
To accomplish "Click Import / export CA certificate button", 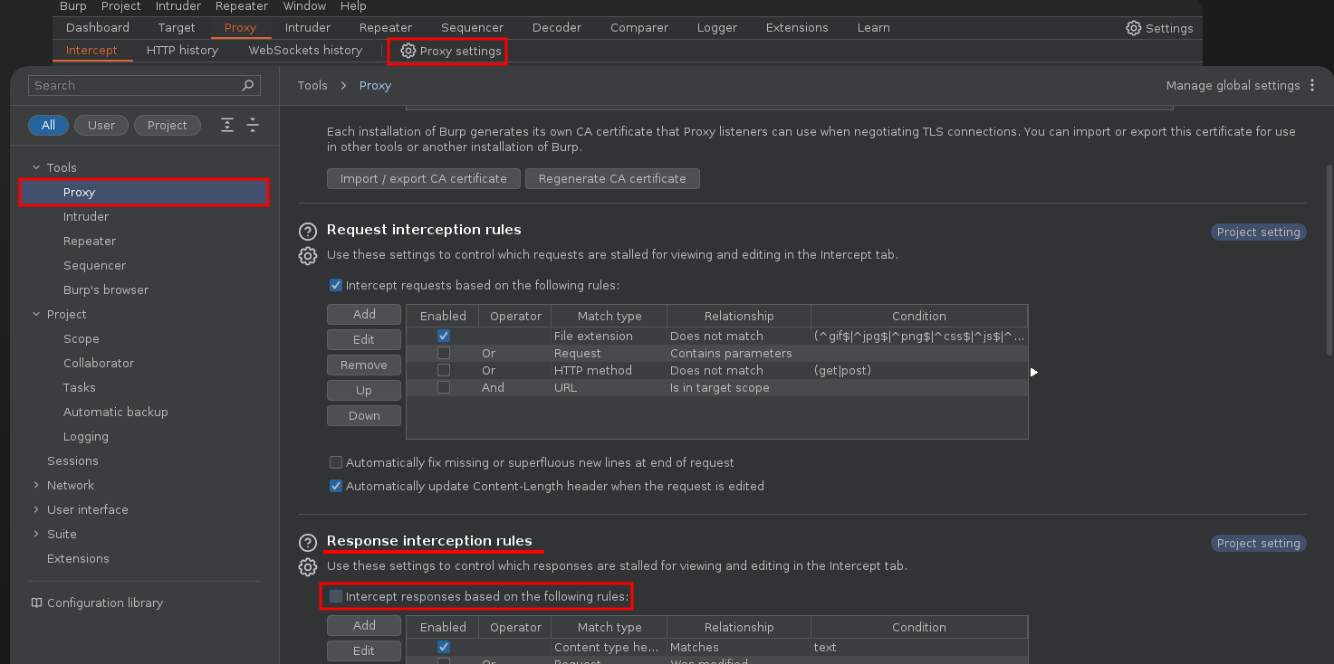I will pos(423,179).
